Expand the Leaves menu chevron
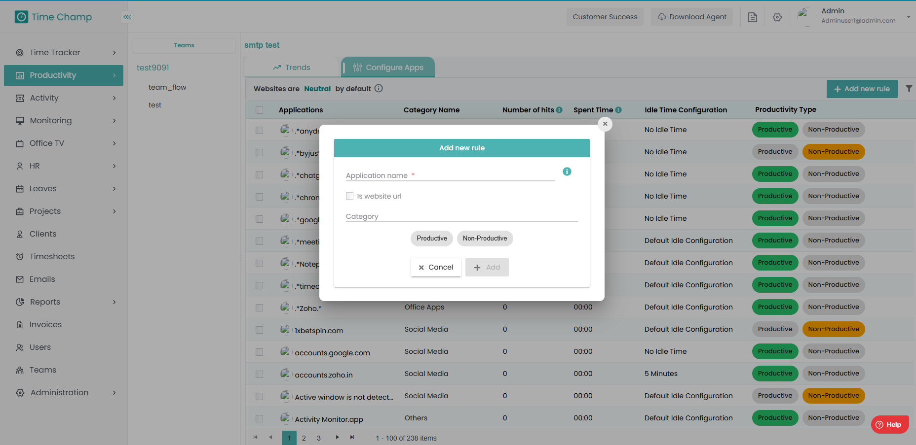This screenshot has height=445, width=916. point(114,189)
